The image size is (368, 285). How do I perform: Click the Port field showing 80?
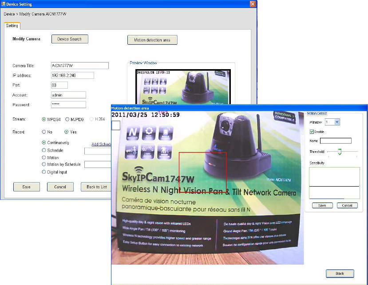tap(59, 85)
